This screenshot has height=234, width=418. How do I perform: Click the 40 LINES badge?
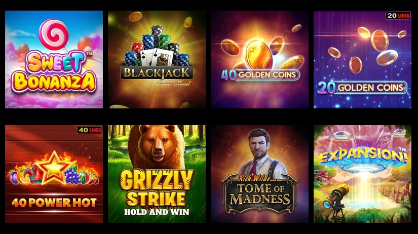click(x=90, y=130)
